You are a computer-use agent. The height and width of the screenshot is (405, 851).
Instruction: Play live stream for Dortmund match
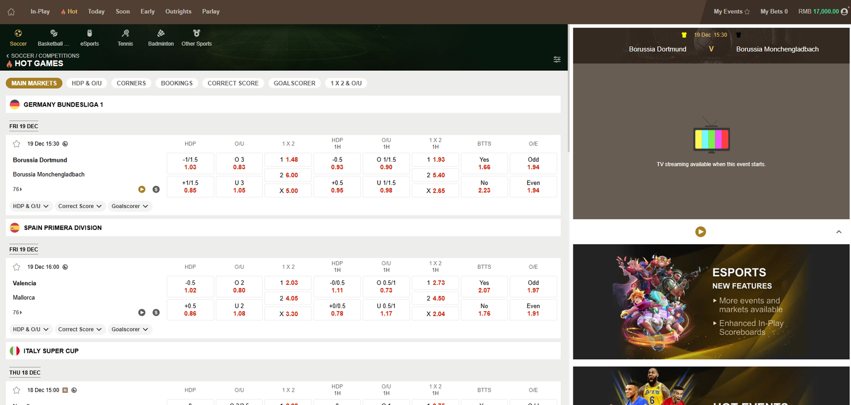142,189
